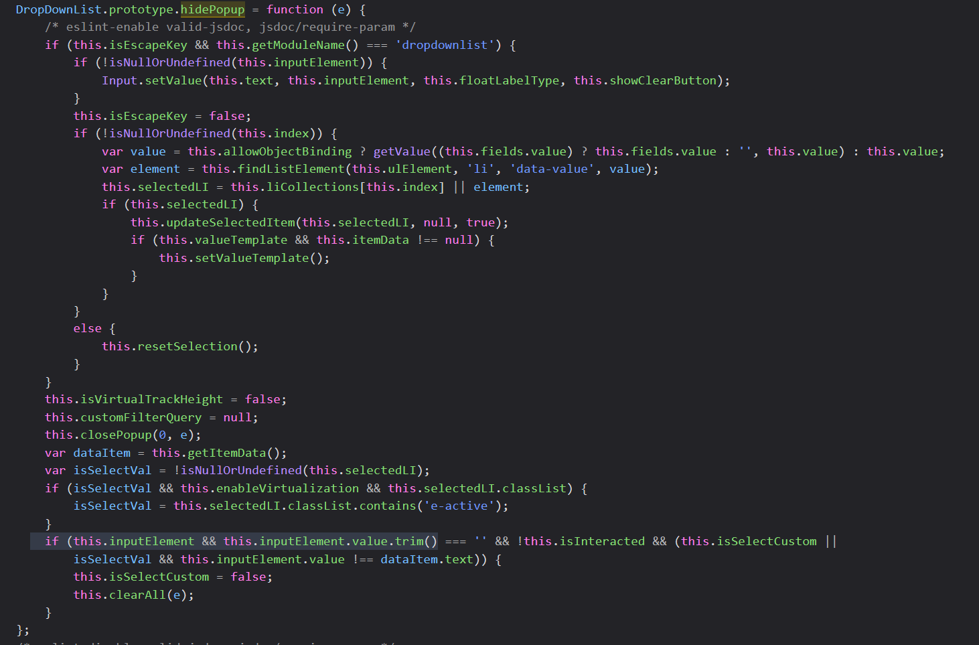The height and width of the screenshot is (645, 979).
Task: Click the 'e-active' string literal
Action: [459, 506]
